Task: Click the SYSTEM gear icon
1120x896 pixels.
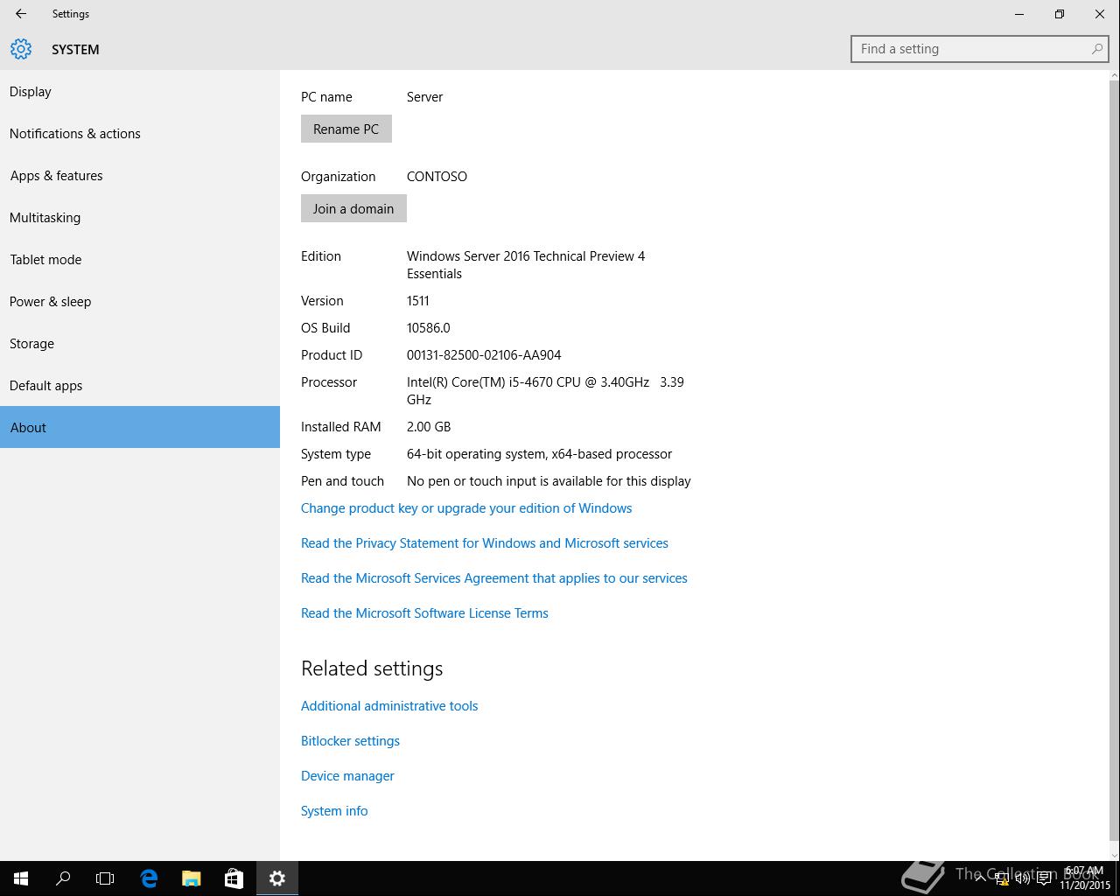Action: [21, 49]
